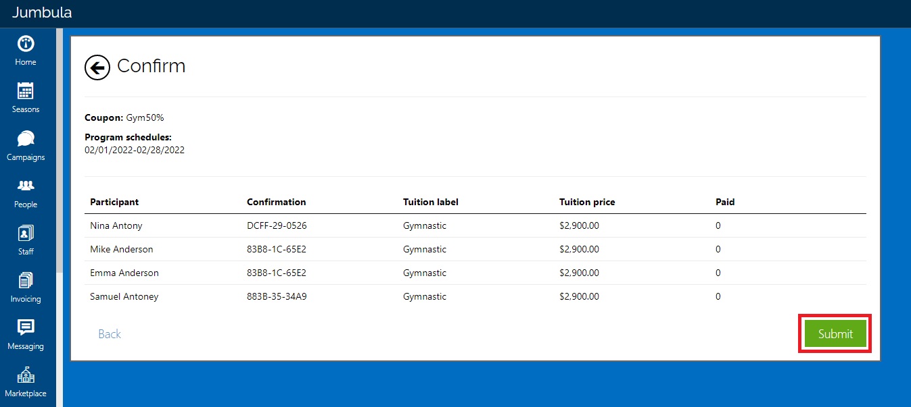
Task: Click the sidebar vertical scrollbar
Action: pyautogui.click(x=60, y=150)
